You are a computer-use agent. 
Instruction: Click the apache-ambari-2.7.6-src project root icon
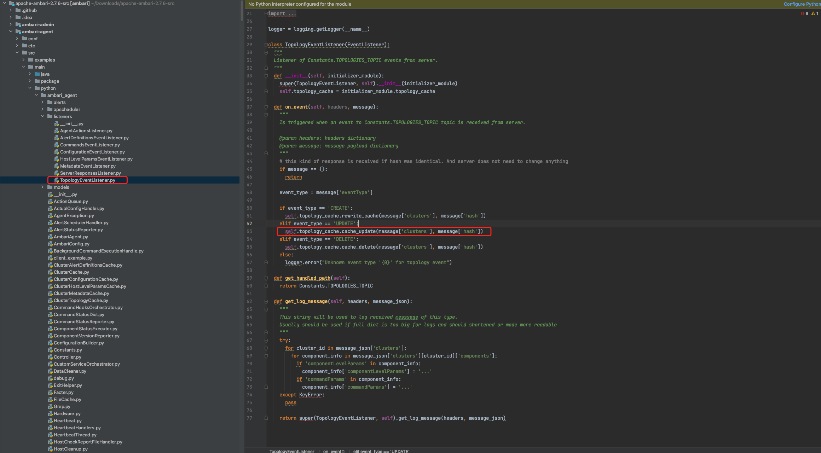(x=12, y=4)
